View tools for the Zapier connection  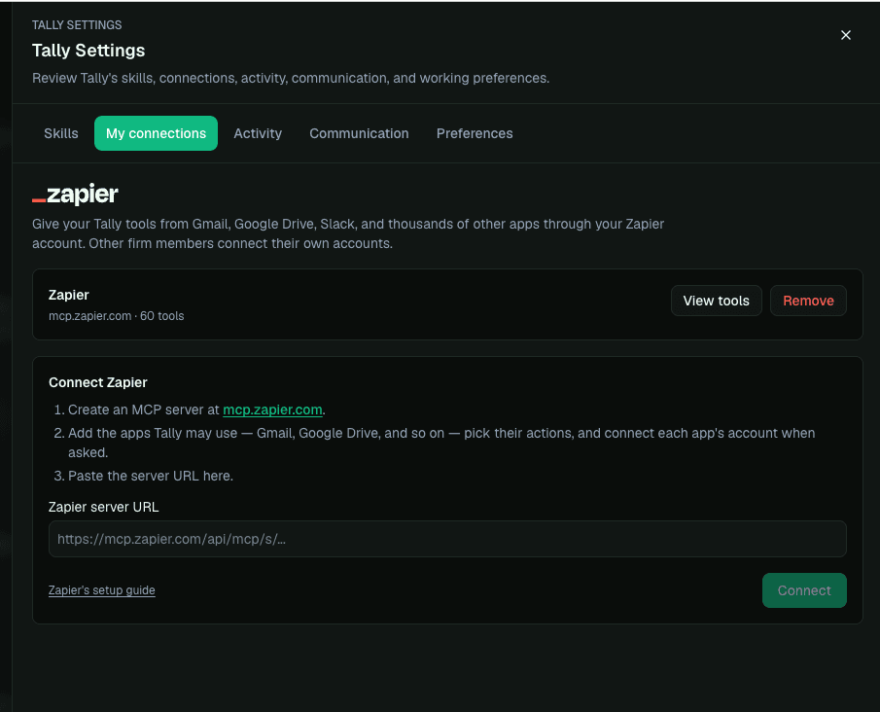pos(716,301)
